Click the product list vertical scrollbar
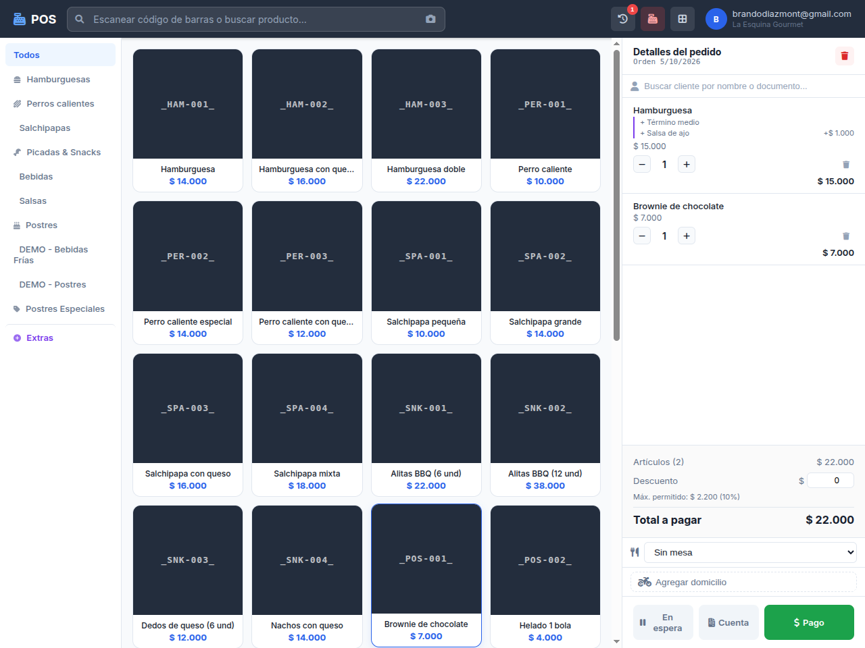Screen dimensions: 865x648 (616, 196)
